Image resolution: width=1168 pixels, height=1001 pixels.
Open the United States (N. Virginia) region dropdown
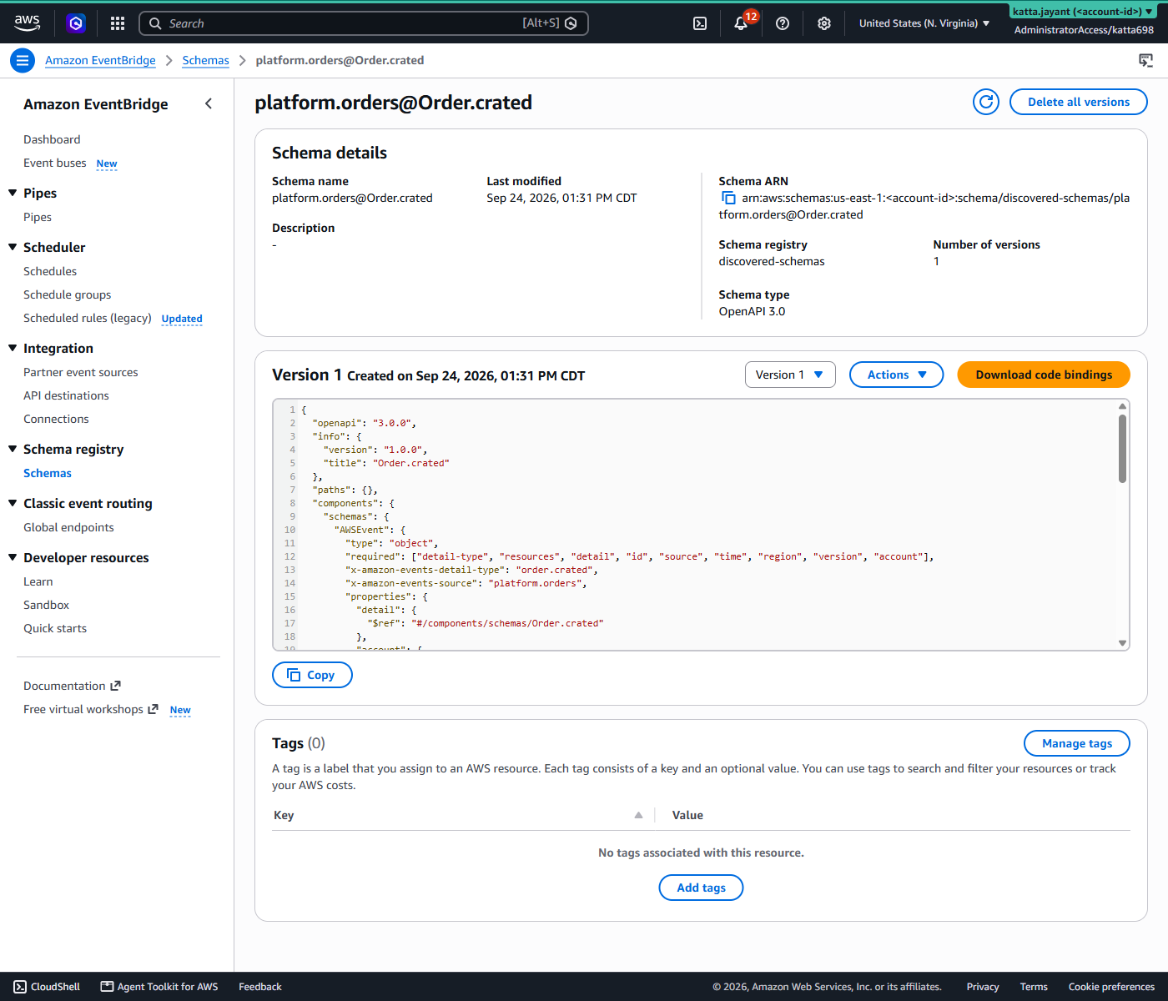tap(924, 23)
